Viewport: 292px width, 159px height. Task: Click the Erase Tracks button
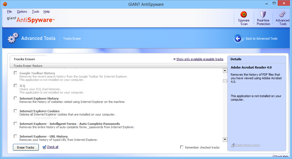click(x=26, y=147)
